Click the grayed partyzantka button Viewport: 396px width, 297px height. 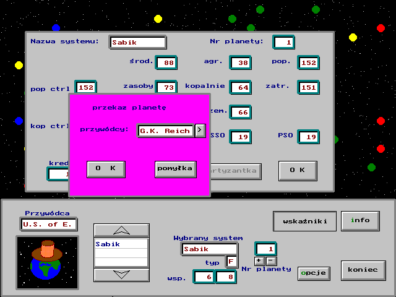pyautogui.click(x=236, y=171)
